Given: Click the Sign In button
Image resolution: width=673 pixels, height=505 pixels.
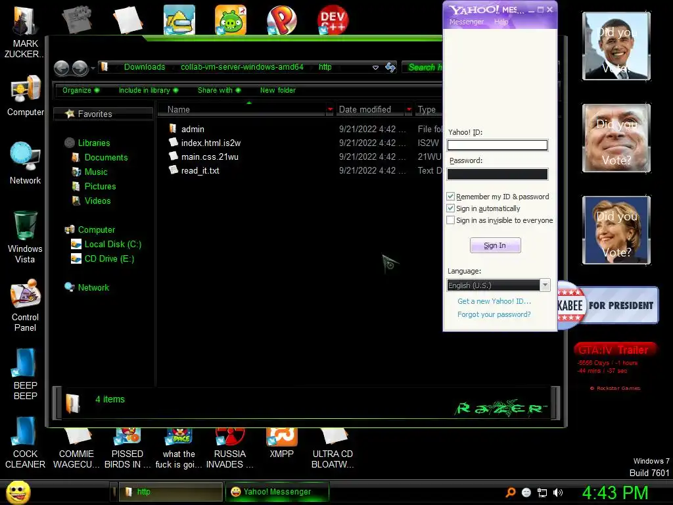Looking at the screenshot, I should [496, 245].
